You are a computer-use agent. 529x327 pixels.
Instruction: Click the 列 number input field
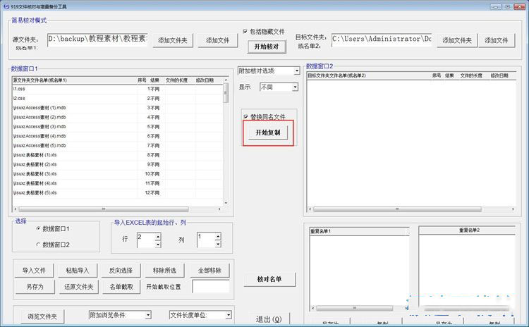(x=206, y=240)
